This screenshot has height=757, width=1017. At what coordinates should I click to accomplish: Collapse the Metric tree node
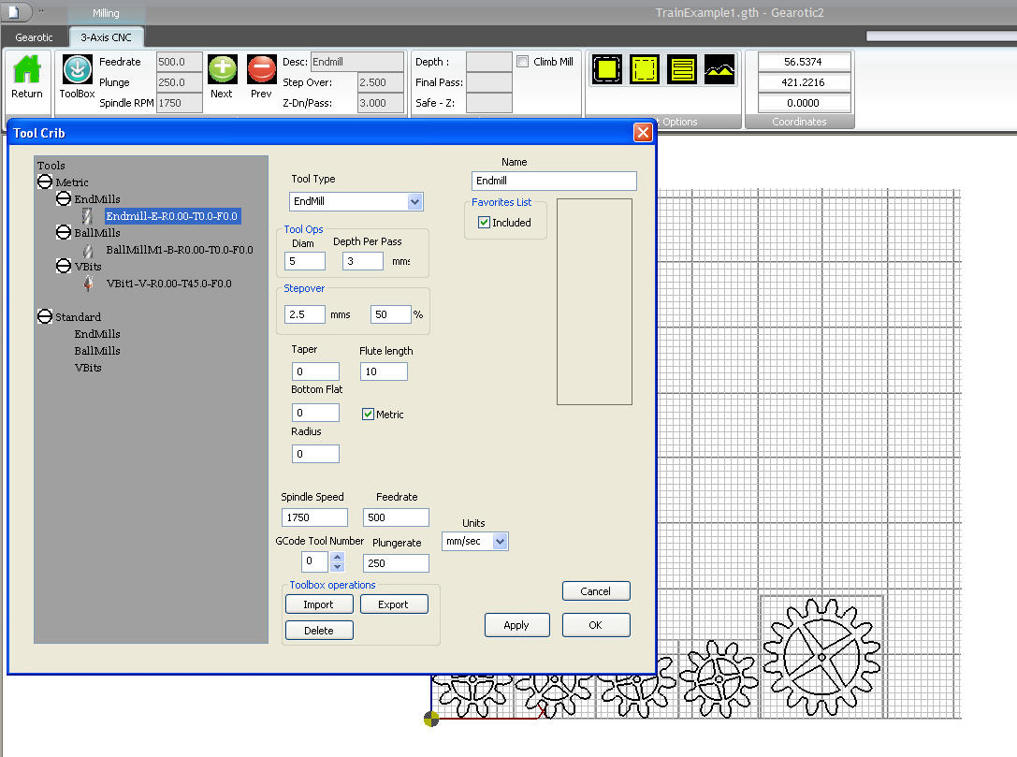tap(44, 182)
